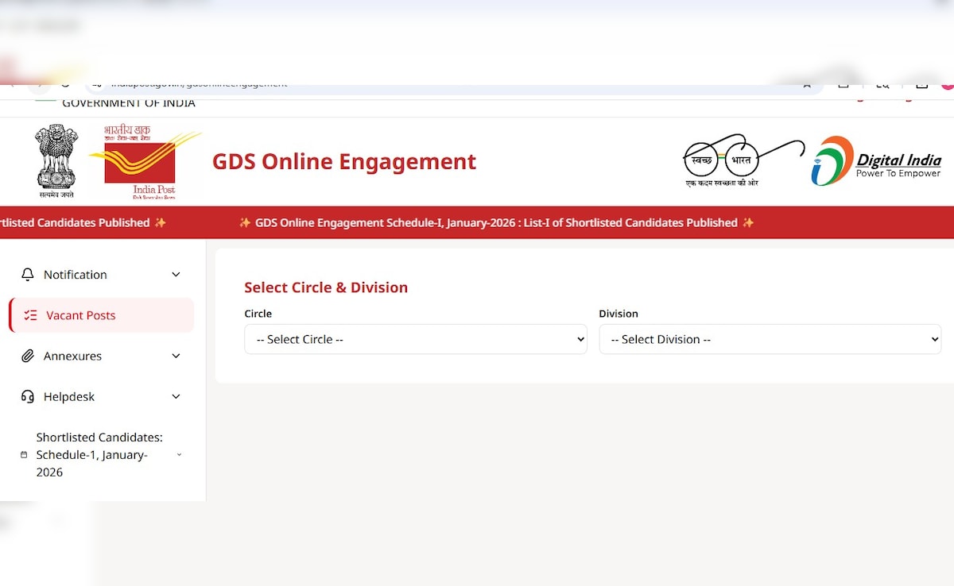The height and width of the screenshot is (586, 954).
Task: Click the Notification bell icon
Action: click(27, 274)
